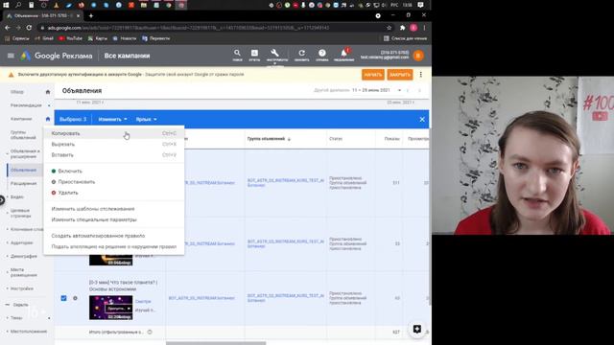The width and height of the screenshot is (614, 345).
Task: Open the Ярлык dropdown
Action: click(146, 119)
